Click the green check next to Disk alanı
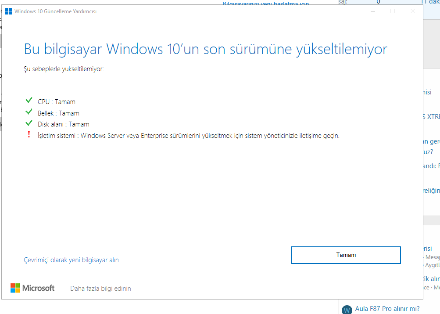 coord(29,123)
